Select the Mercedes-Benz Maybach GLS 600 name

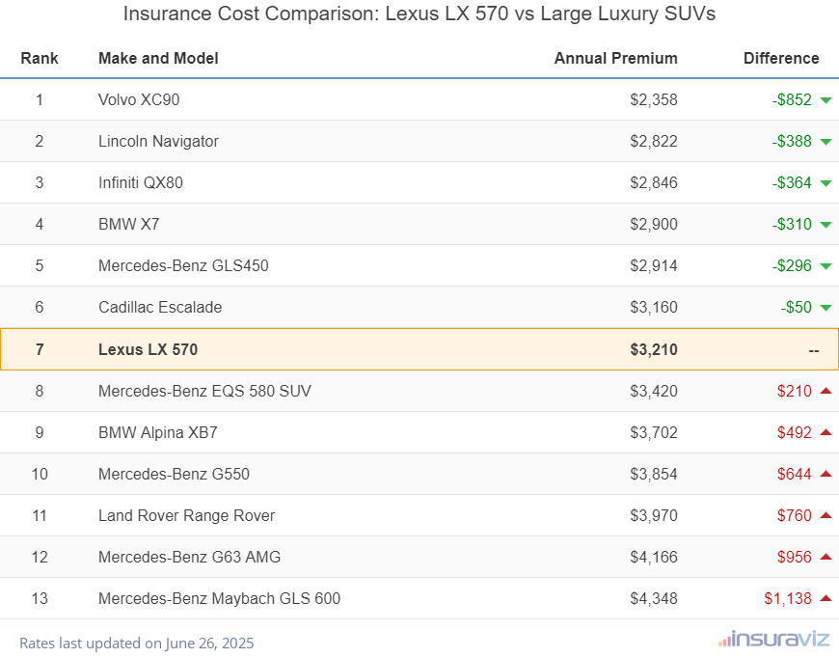219,598
